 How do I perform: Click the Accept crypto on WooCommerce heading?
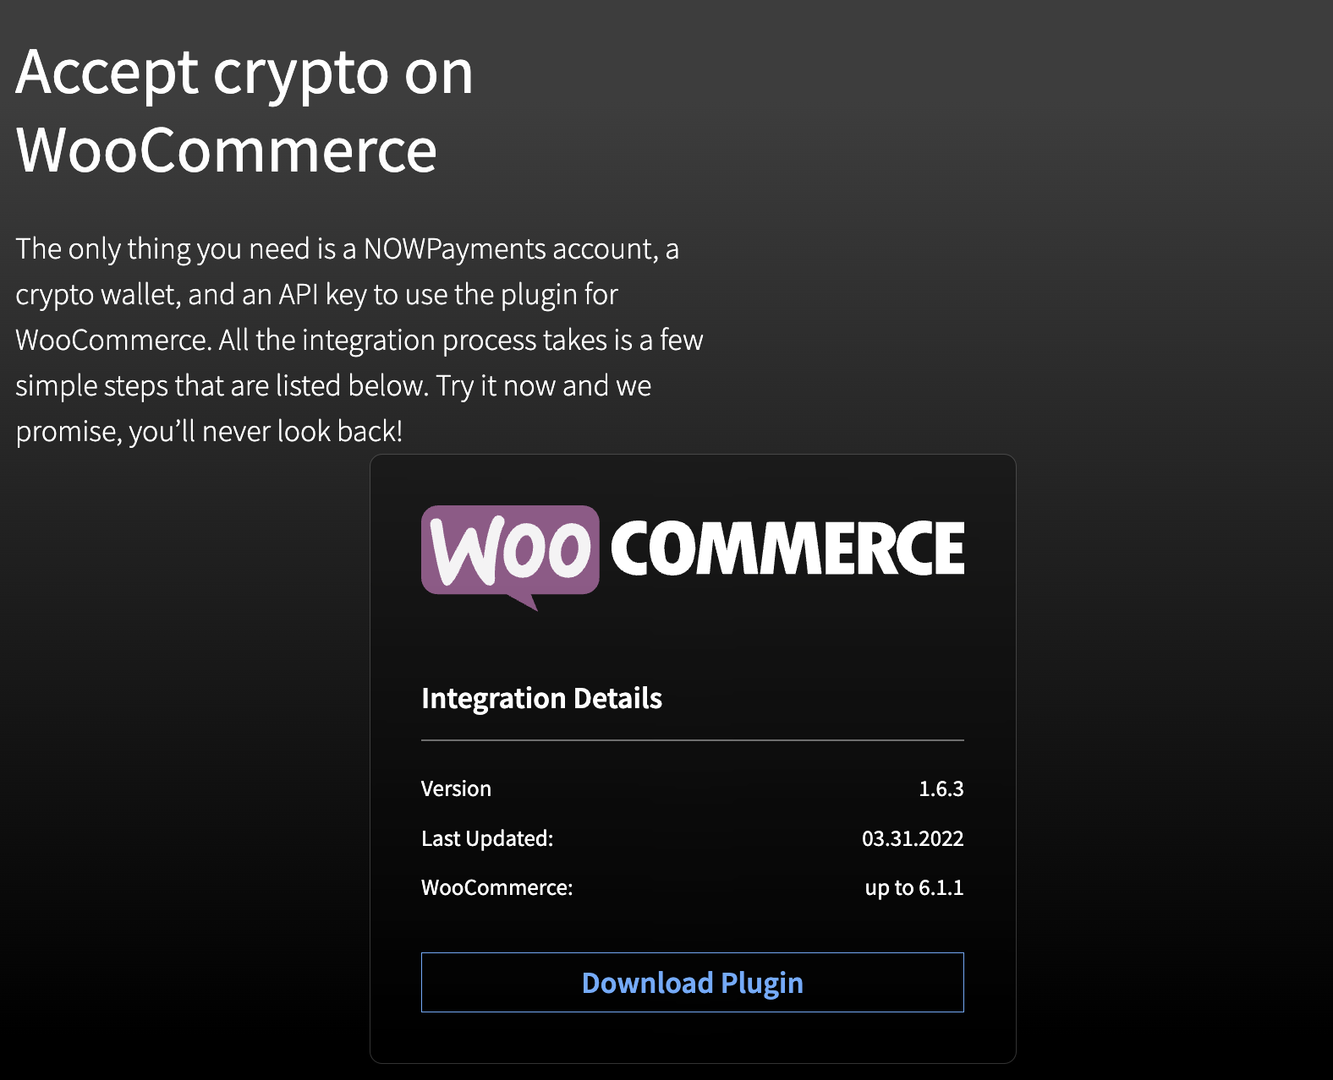pos(244,111)
